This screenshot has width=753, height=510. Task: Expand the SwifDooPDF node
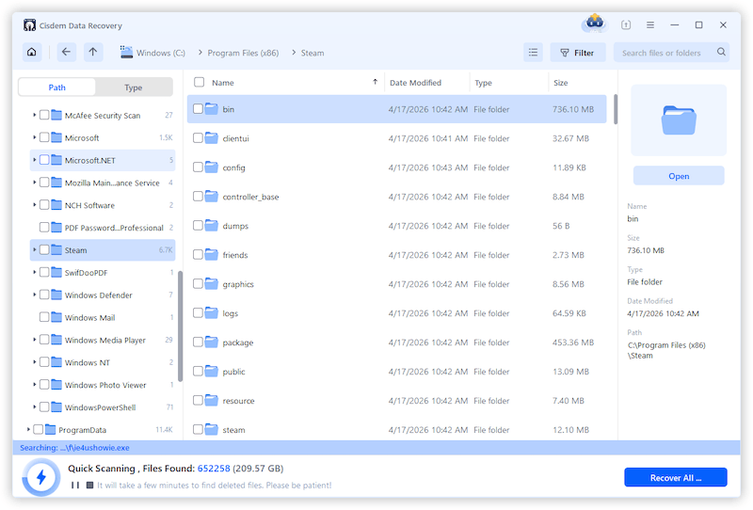pos(34,272)
